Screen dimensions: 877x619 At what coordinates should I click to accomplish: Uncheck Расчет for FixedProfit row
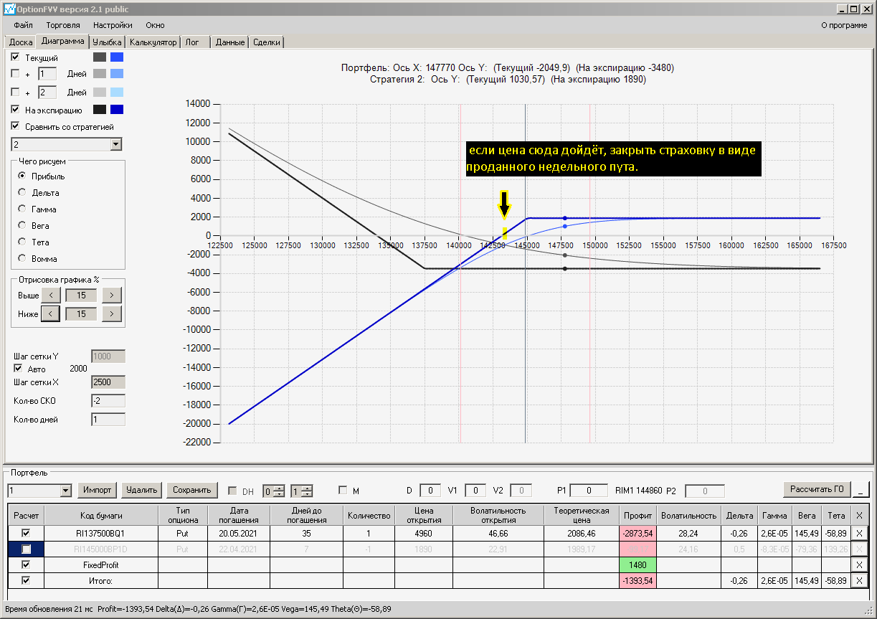27,564
